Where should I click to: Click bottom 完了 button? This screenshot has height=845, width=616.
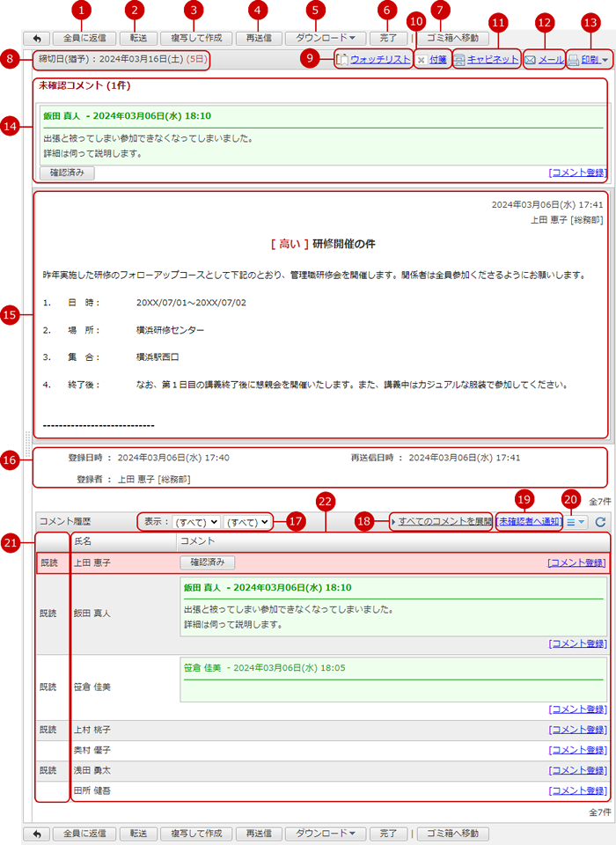coord(388,834)
